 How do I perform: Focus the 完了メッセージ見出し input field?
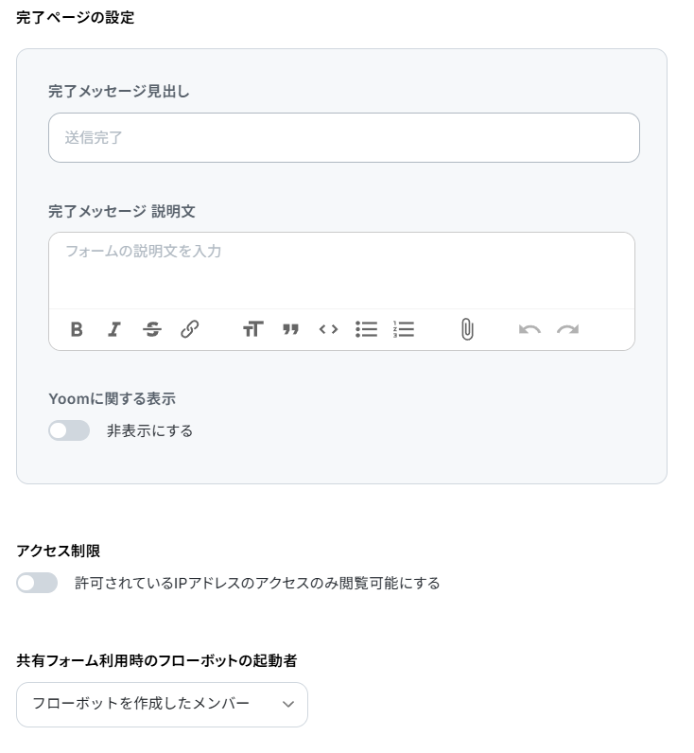point(344,138)
